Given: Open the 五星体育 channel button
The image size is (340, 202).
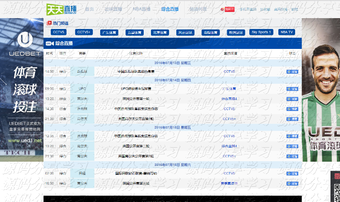Looking at the screenshot, I should pyautogui.click(x=135, y=33).
